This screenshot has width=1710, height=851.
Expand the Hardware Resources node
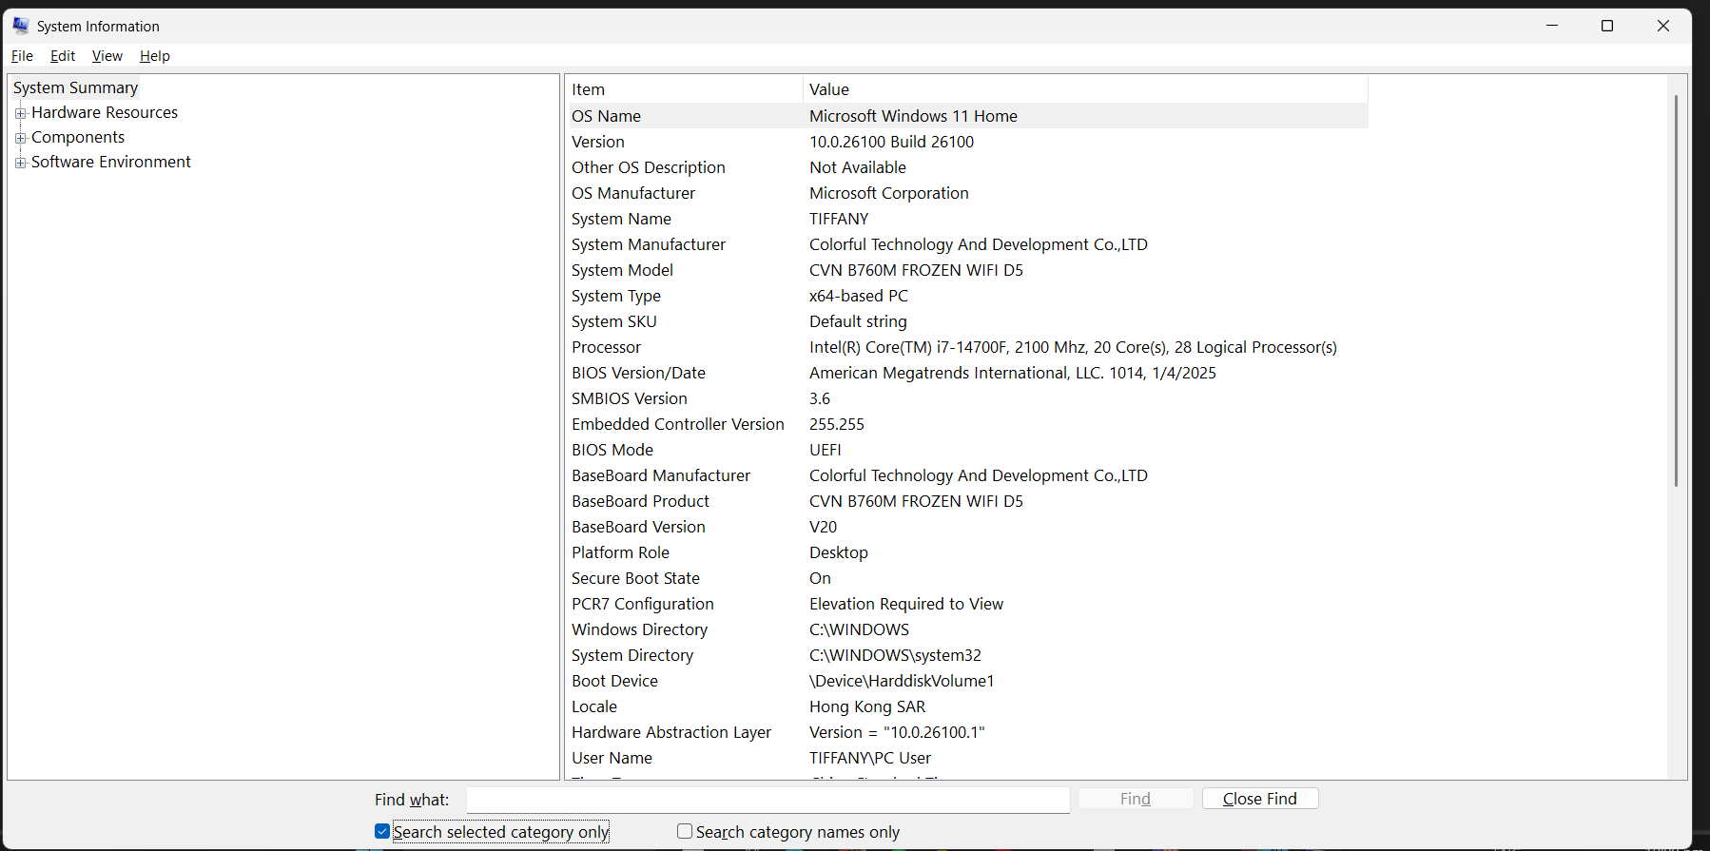click(20, 113)
